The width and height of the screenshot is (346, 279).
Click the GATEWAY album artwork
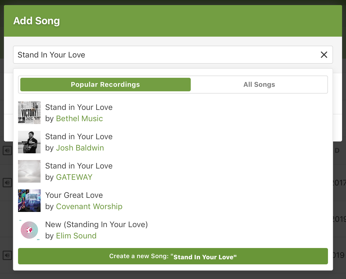[29, 171]
